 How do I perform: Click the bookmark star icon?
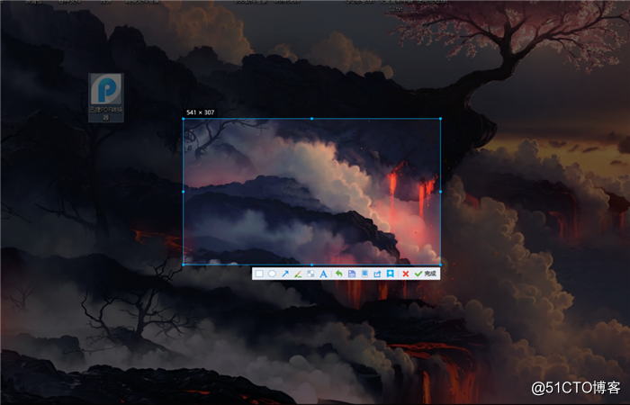[390, 274]
